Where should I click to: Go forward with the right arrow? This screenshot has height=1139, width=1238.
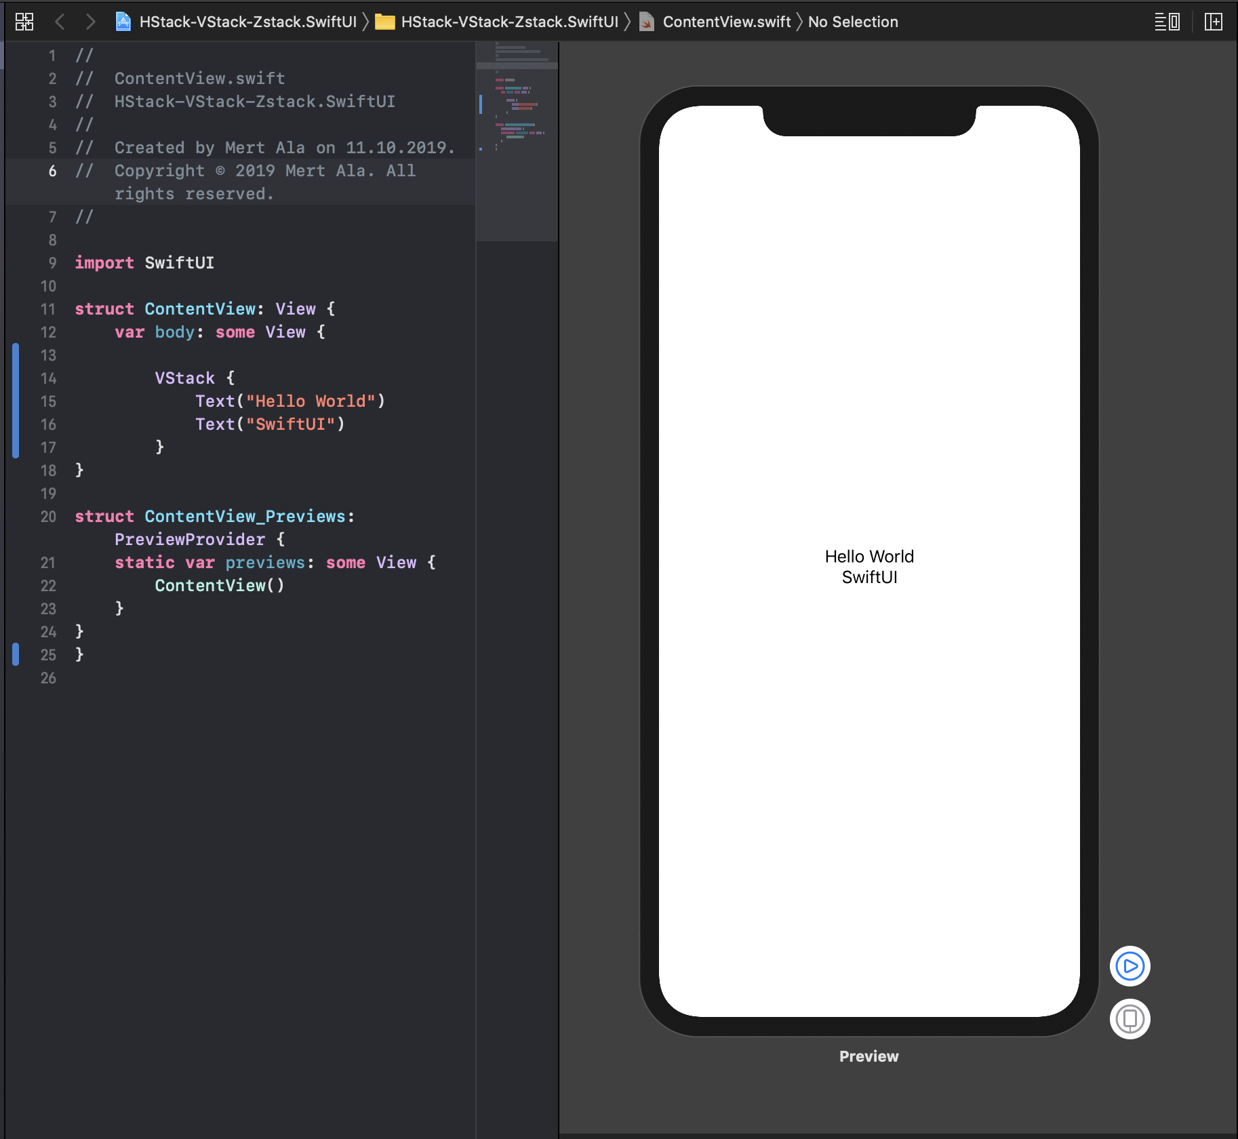[x=90, y=22]
